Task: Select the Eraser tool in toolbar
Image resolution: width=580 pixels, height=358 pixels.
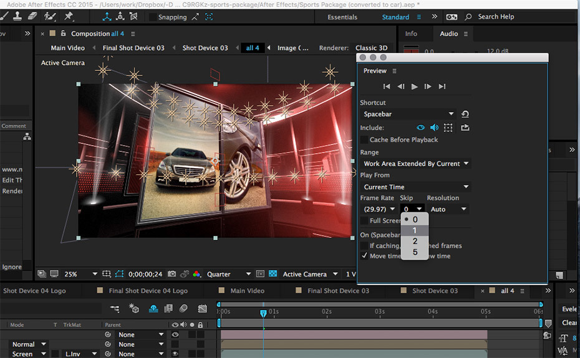Action: tap(33, 16)
